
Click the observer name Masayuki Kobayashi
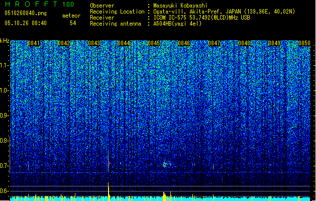(180, 6)
